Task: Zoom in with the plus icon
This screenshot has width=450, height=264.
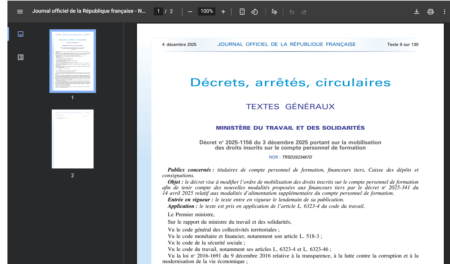Action: tap(223, 11)
